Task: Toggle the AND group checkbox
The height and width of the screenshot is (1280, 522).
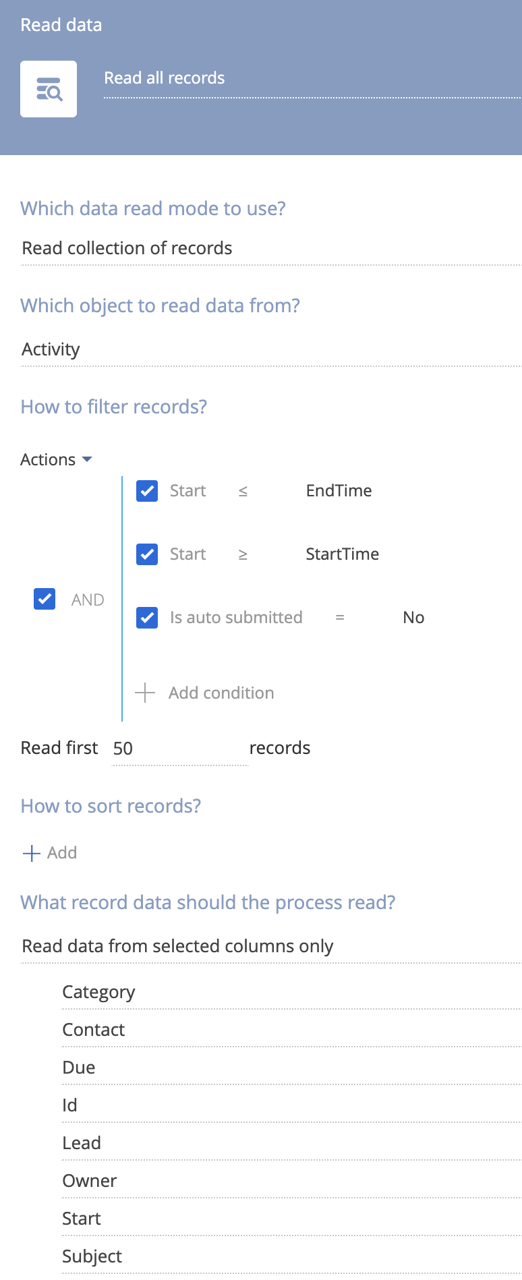Action: 45,599
